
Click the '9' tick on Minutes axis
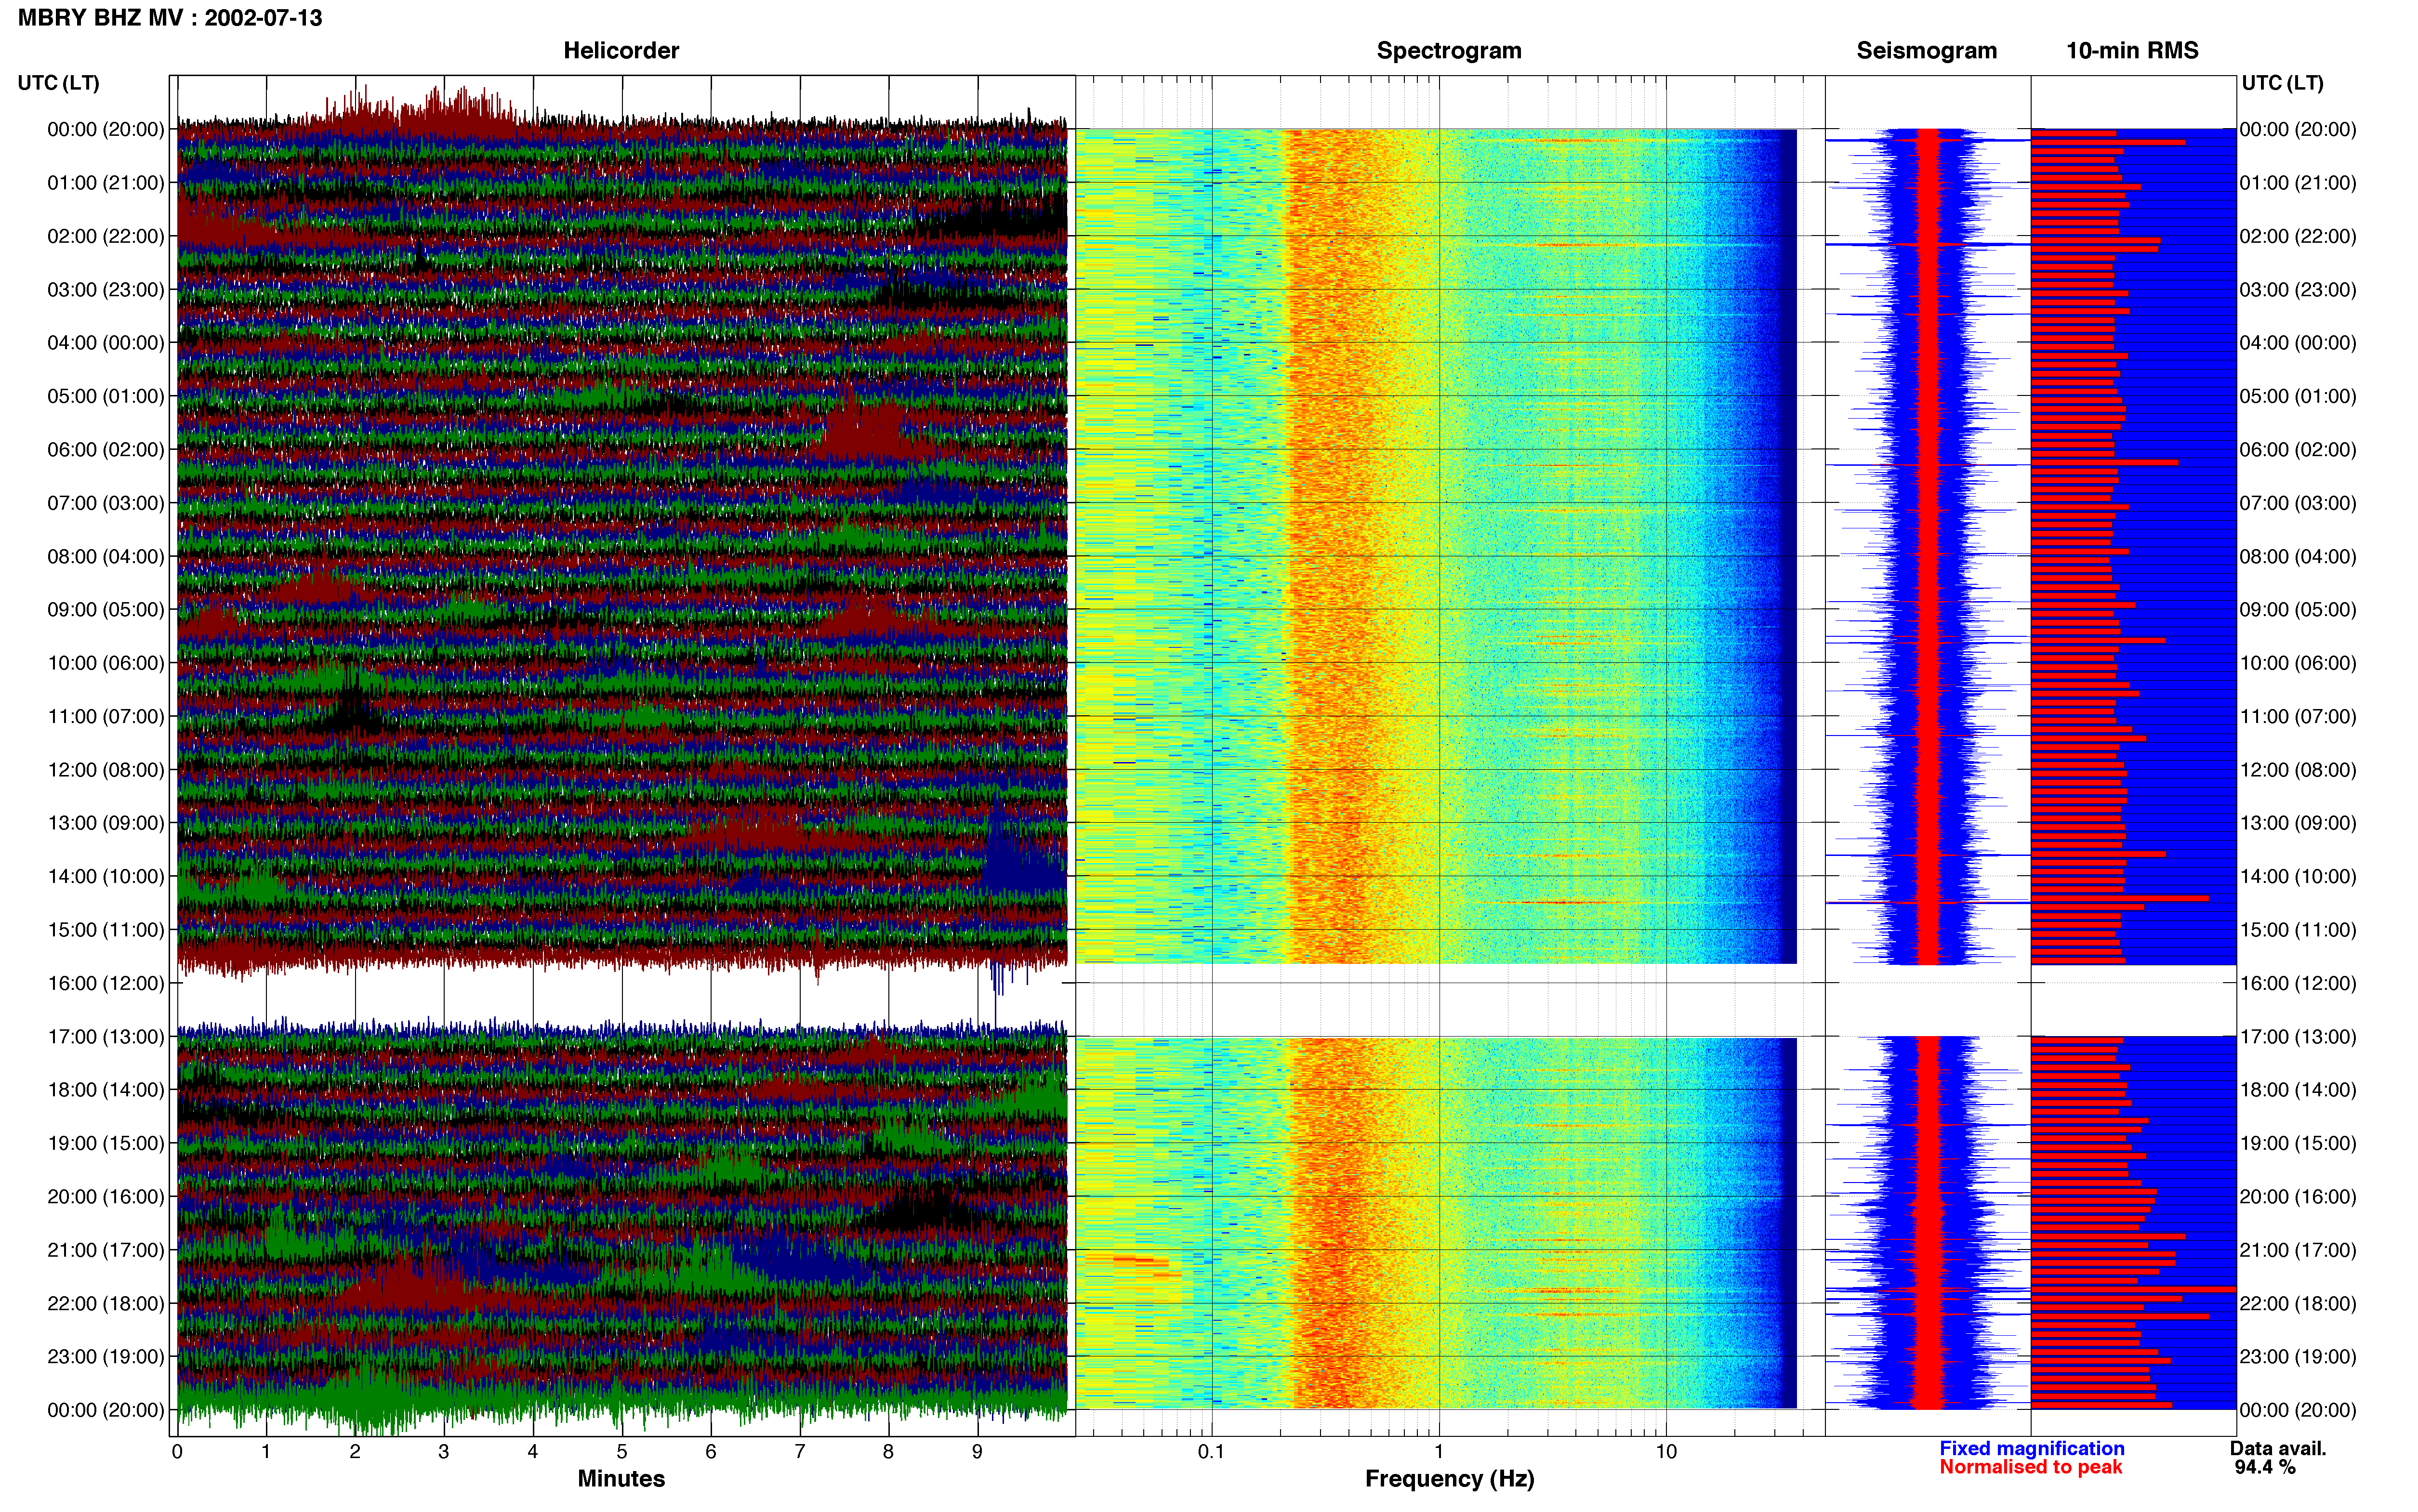coord(977,1452)
